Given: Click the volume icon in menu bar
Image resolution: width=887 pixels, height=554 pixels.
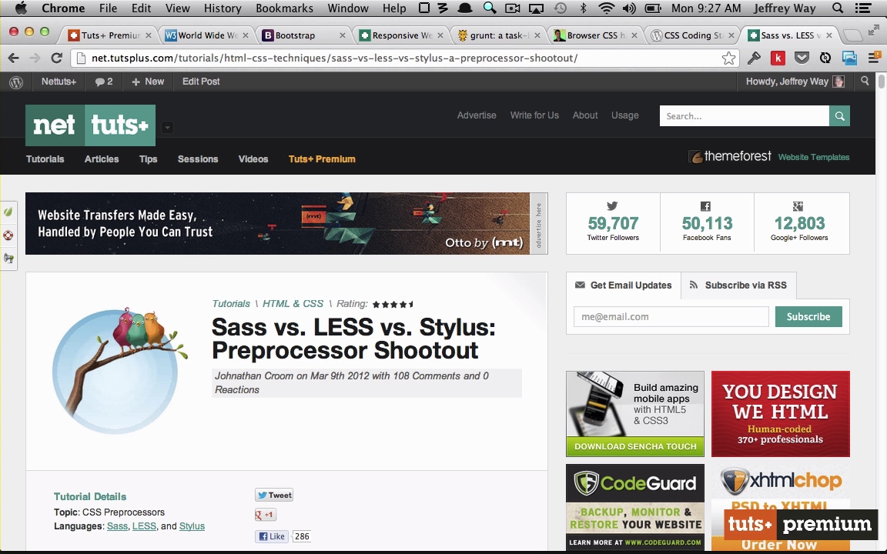Looking at the screenshot, I should pos(628,8).
